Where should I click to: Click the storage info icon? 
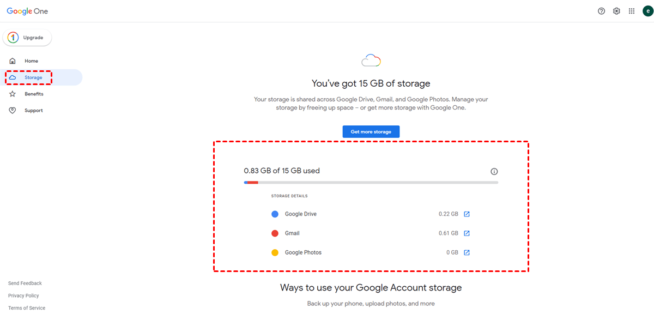pyautogui.click(x=494, y=171)
